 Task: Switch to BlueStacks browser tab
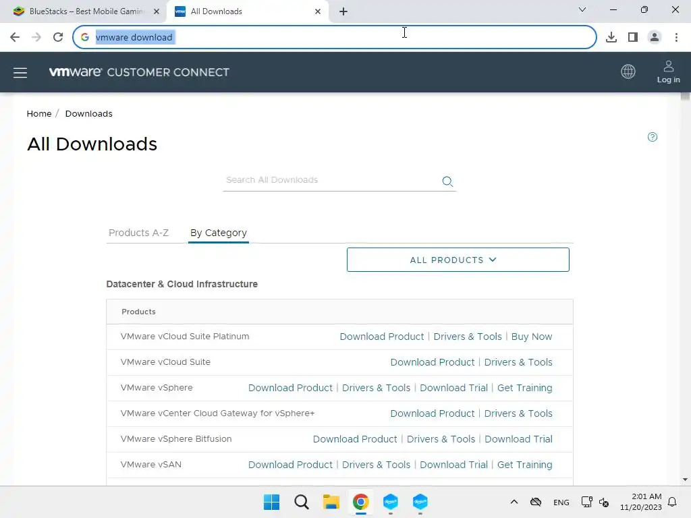86,11
